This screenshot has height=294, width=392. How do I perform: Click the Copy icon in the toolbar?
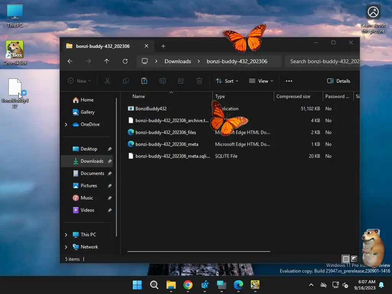pyautogui.click(x=126, y=81)
